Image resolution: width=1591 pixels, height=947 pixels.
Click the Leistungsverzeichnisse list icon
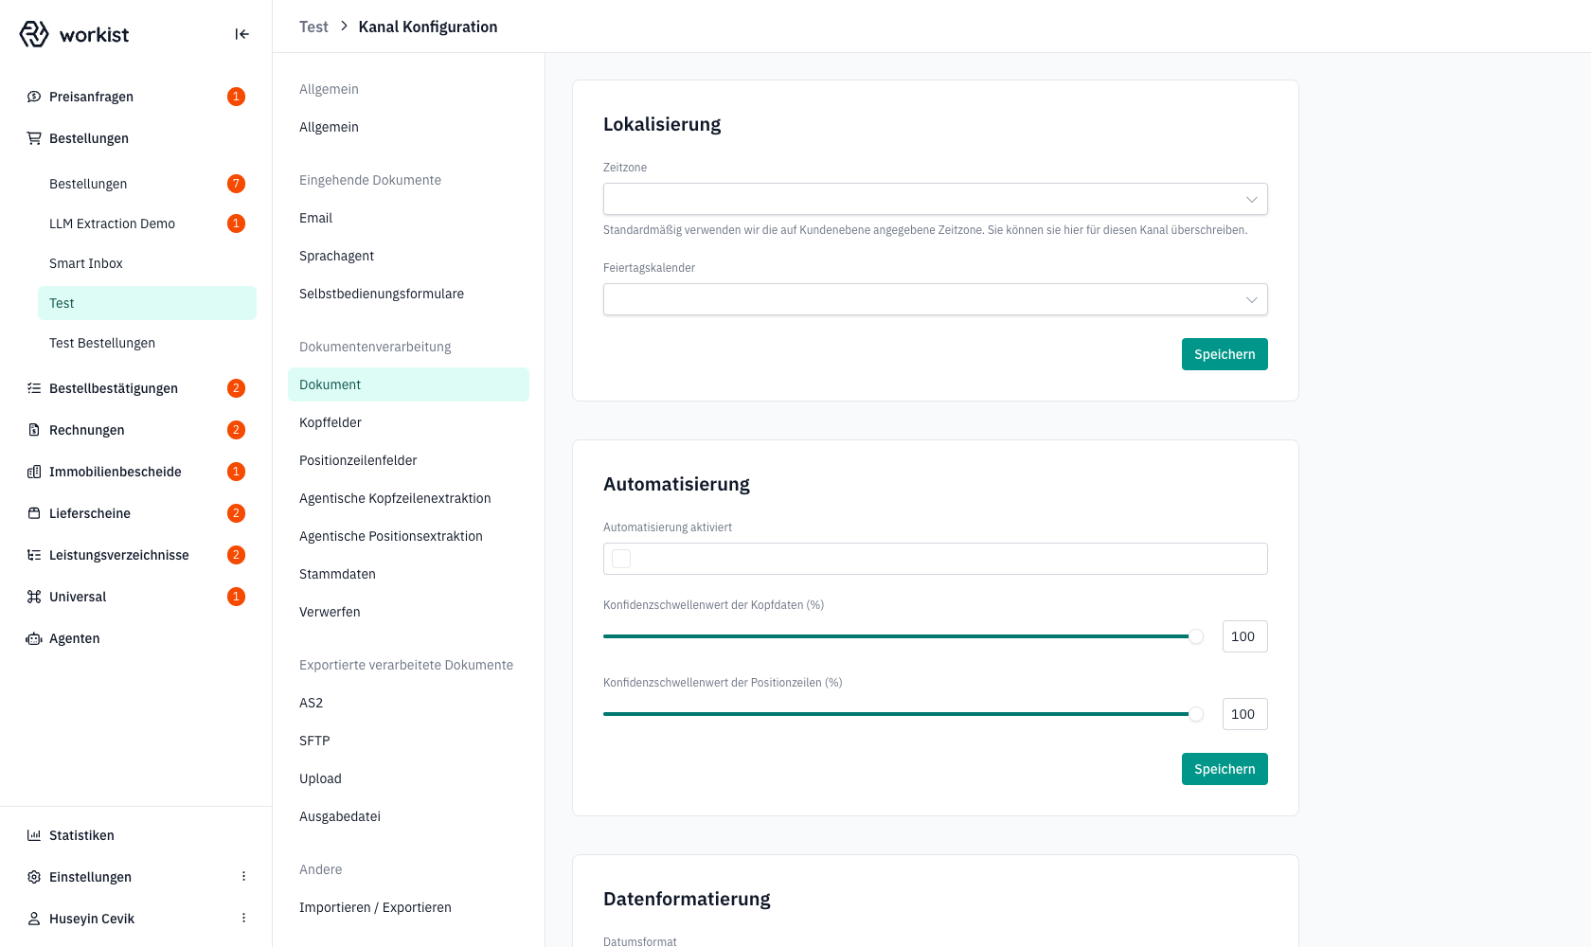tap(34, 555)
